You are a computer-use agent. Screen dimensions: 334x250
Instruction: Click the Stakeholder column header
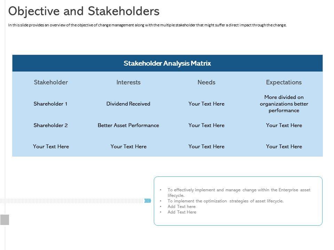click(51, 82)
